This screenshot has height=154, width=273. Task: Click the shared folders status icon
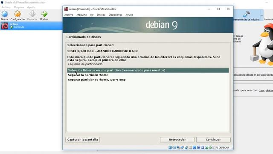coord(190,148)
